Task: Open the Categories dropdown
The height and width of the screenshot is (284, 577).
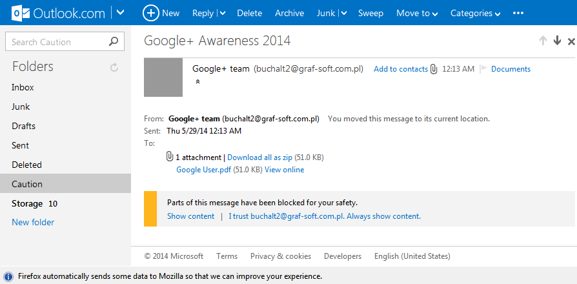Action: click(476, 14)
